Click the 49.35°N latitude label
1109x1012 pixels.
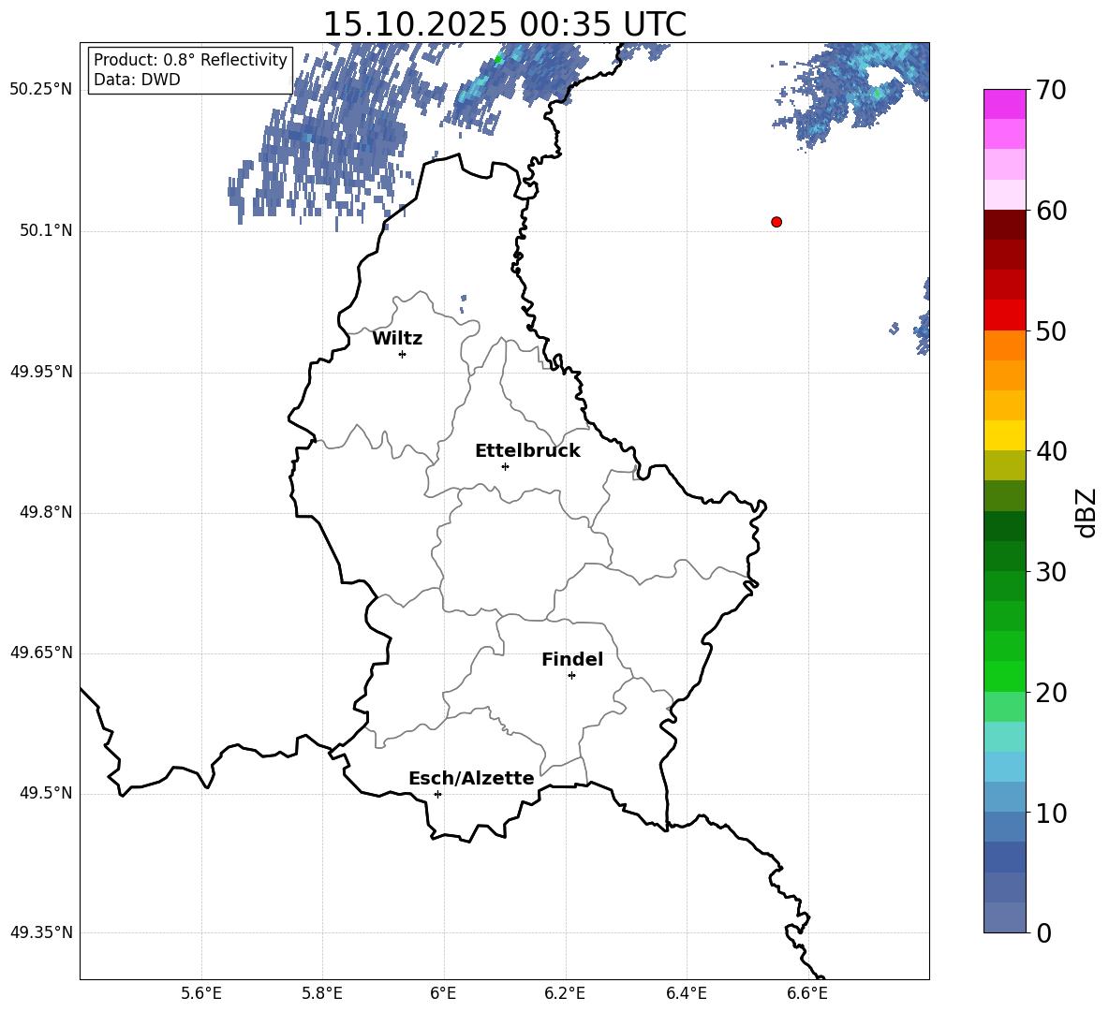[41, 932]
